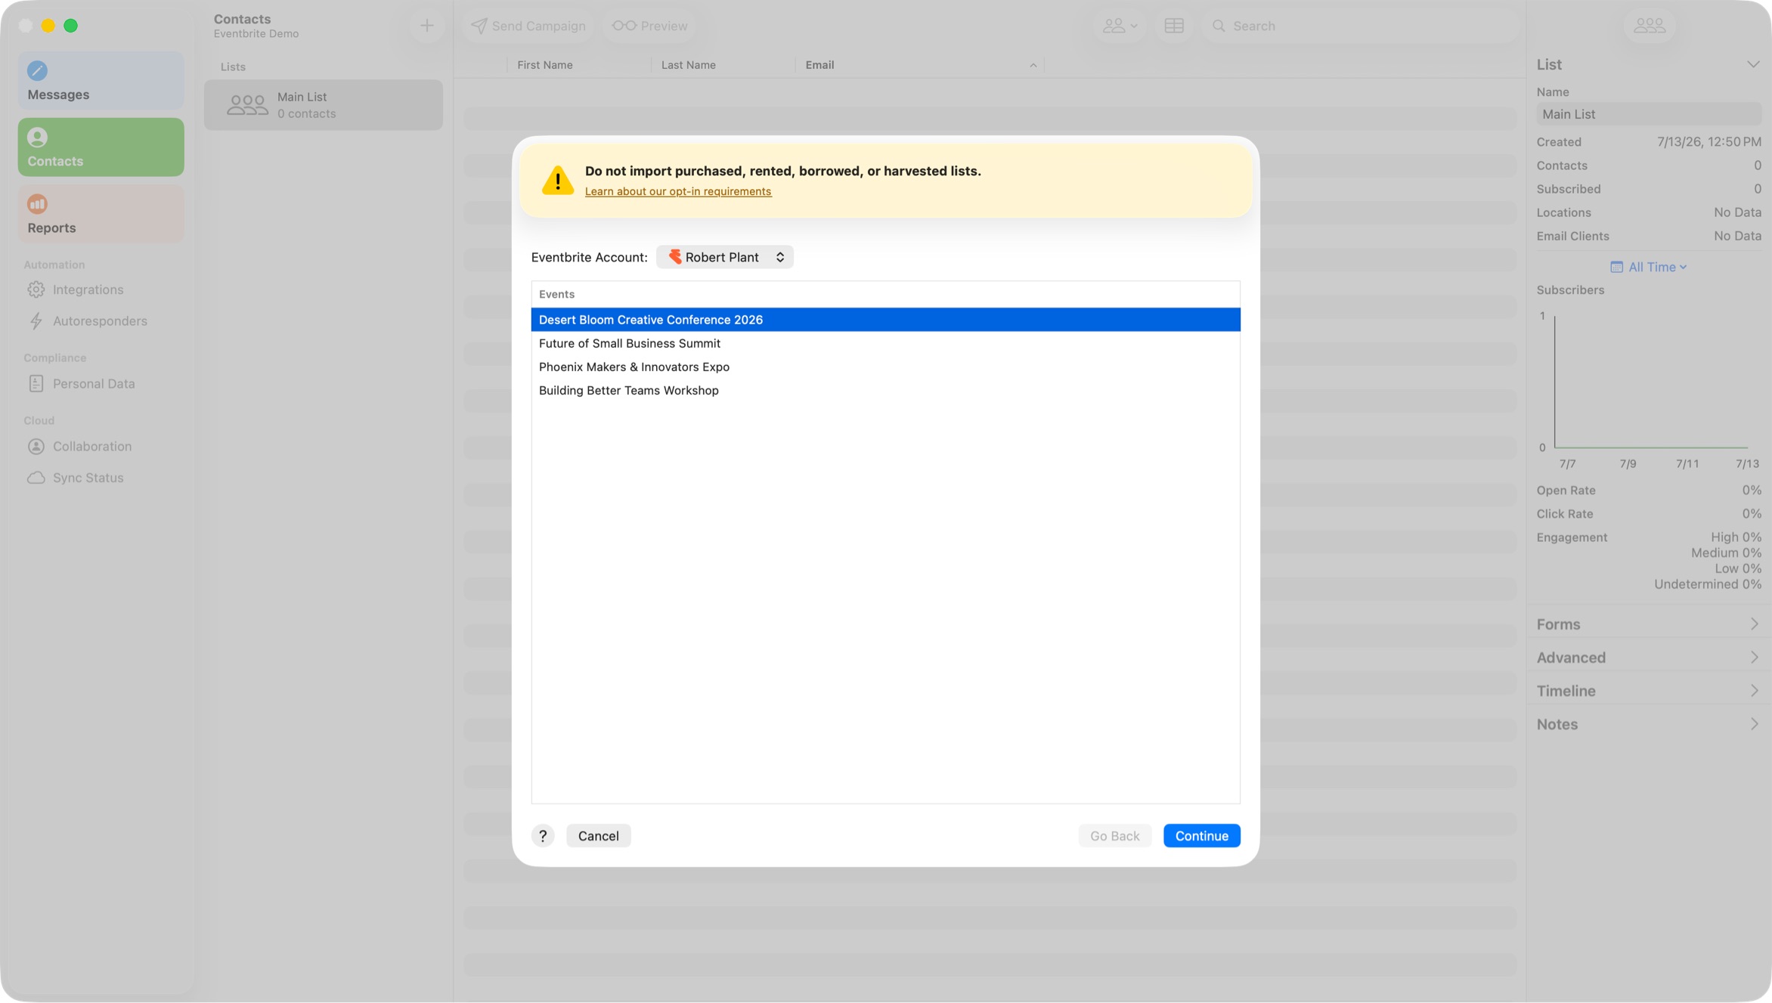Click the help question mark button
This screenshot has height=1003, width=1772.
pos(543,835)
